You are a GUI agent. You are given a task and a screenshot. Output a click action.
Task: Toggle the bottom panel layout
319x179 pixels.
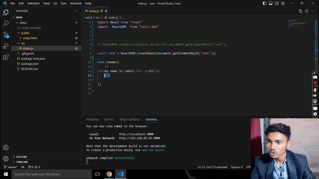click(x=271, y=3)
